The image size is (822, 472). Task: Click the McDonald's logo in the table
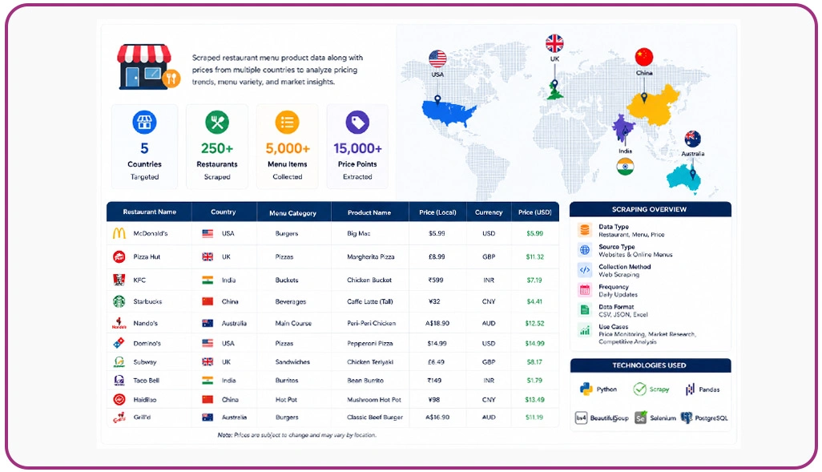(x=119, y=233)
